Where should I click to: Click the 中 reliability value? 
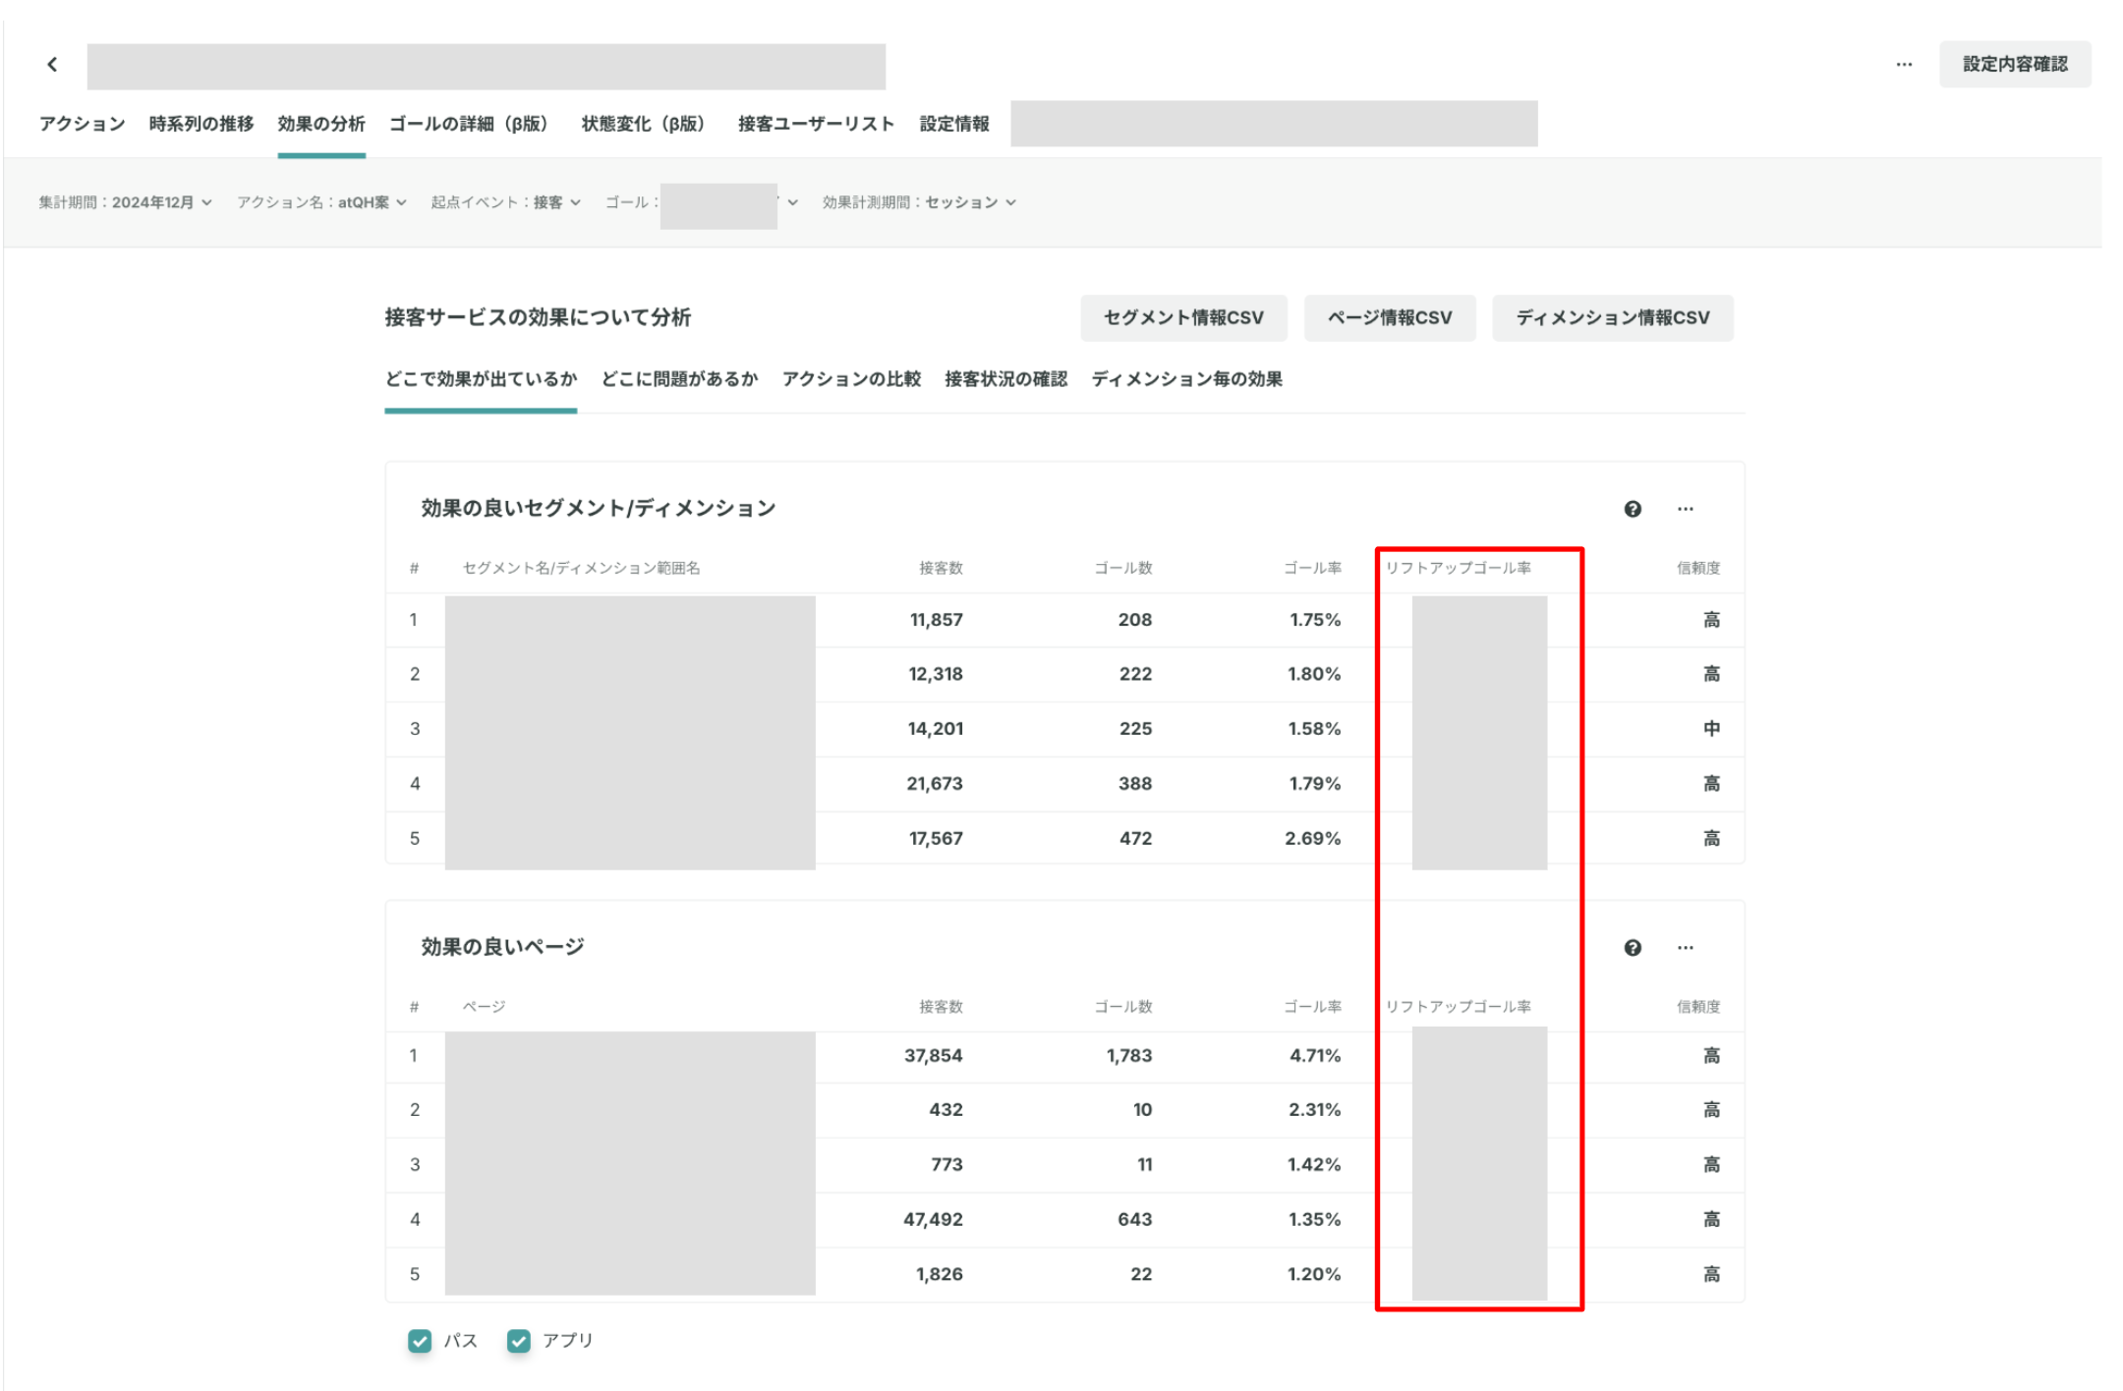point(1711,730)
